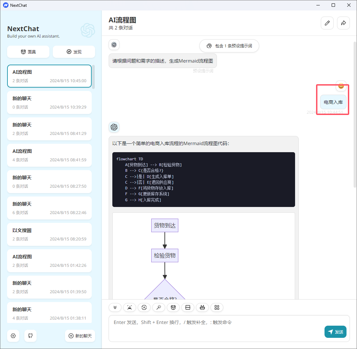Click the reply text 以下是一个简单的电商入库流程
357x349 pixels.
tap(171, 144)
